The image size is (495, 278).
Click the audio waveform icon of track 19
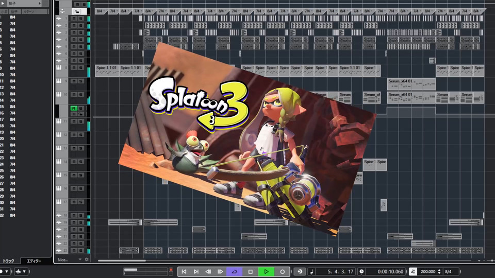[x=59, y=222]
